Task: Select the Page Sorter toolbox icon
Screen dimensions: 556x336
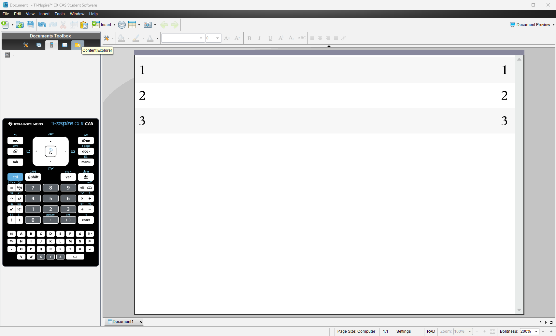Action: click(39, 45)
